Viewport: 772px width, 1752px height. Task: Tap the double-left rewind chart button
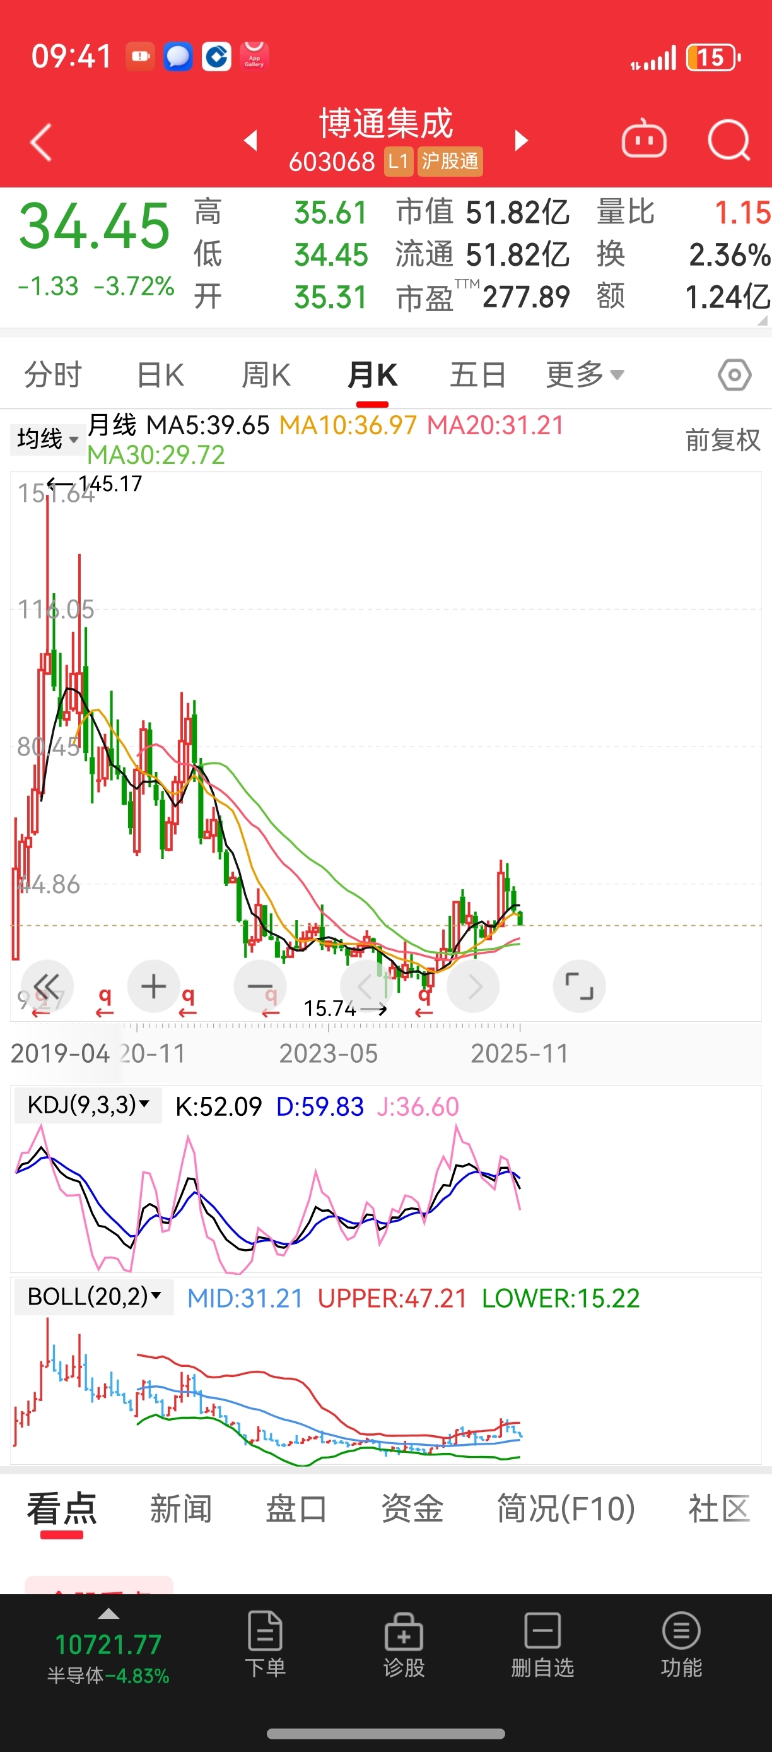[47, 986]
